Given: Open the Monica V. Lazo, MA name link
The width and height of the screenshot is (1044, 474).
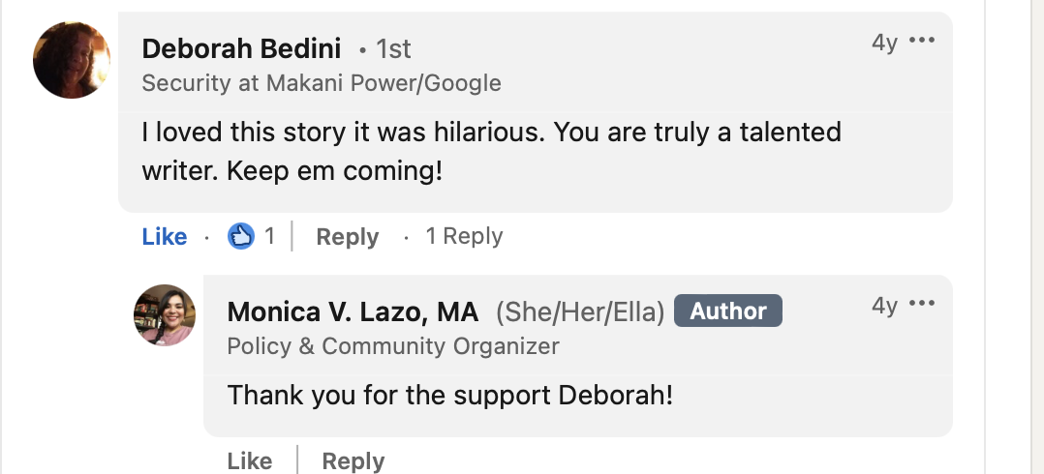Looking at the screenshot, I should coord(353,311).
